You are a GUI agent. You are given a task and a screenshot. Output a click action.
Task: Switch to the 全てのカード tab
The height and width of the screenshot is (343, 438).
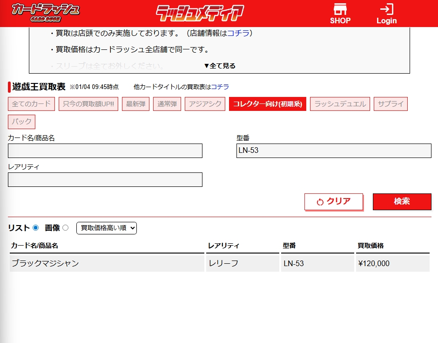[x=31, y=104]
